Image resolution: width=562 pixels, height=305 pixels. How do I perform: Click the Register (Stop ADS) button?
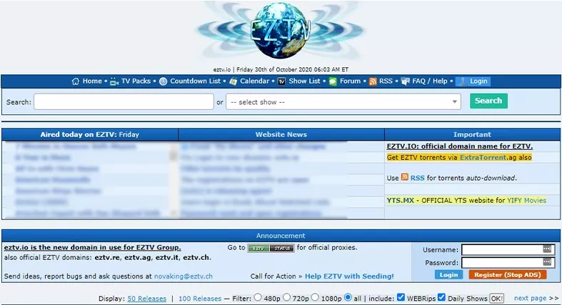(508, 275)
